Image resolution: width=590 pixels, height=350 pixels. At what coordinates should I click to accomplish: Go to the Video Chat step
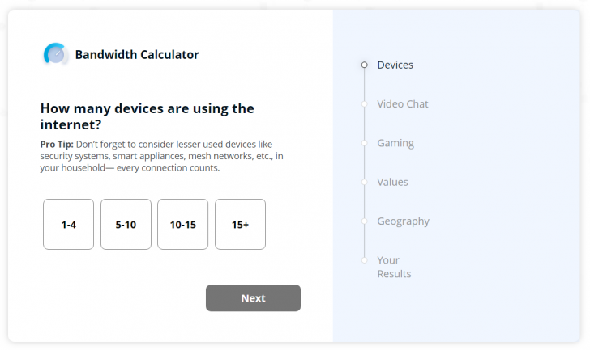click(402, 104)
